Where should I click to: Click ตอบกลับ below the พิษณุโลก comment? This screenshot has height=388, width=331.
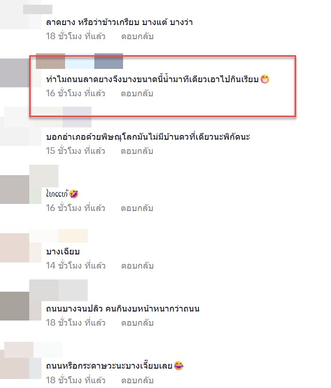click(137, 151)
